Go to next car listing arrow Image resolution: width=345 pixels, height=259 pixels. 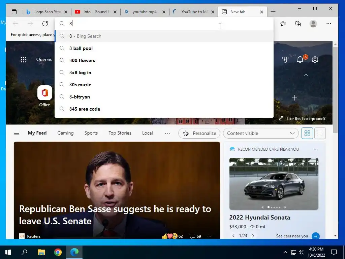coord(253,236)
